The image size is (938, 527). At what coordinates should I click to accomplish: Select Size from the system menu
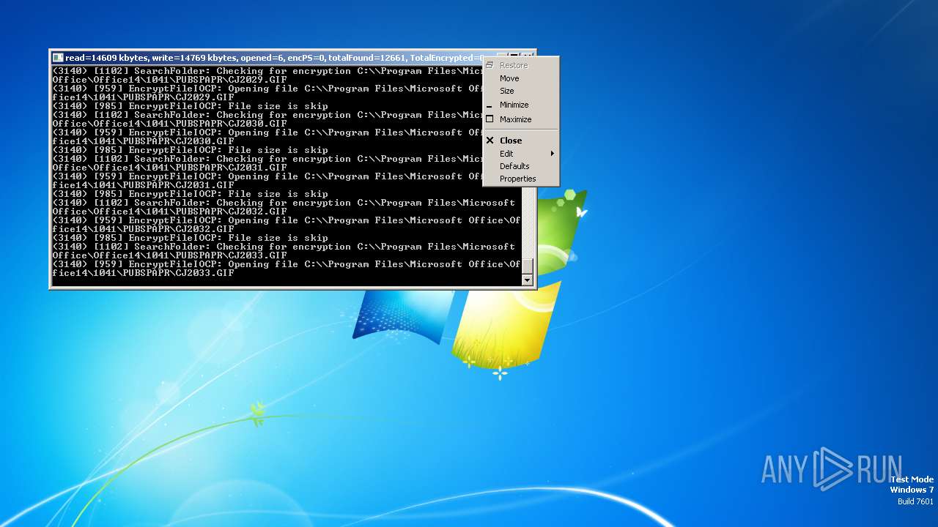click(x=521, y=91)
